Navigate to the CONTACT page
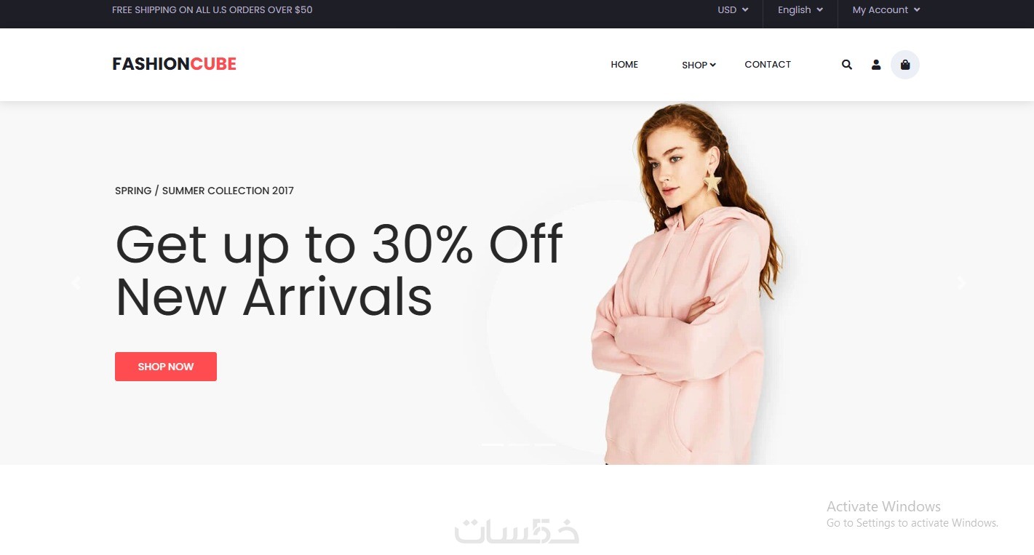The image size is (1034, 555). (x=768, y=65)
